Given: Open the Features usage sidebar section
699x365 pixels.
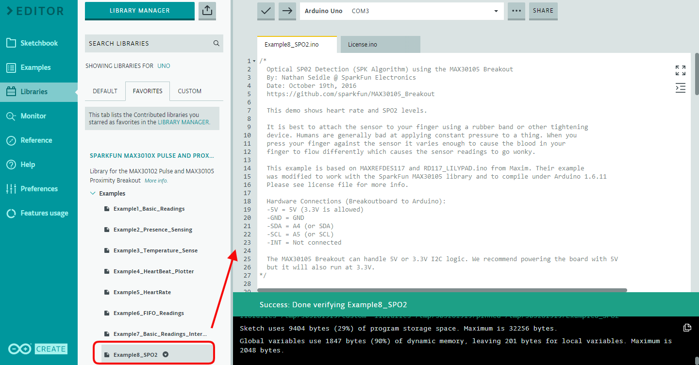Looking at the screenshot, I should coord(39,213).
